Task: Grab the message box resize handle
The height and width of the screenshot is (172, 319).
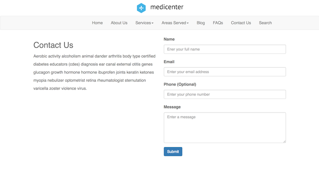Action: click(284, 141)
